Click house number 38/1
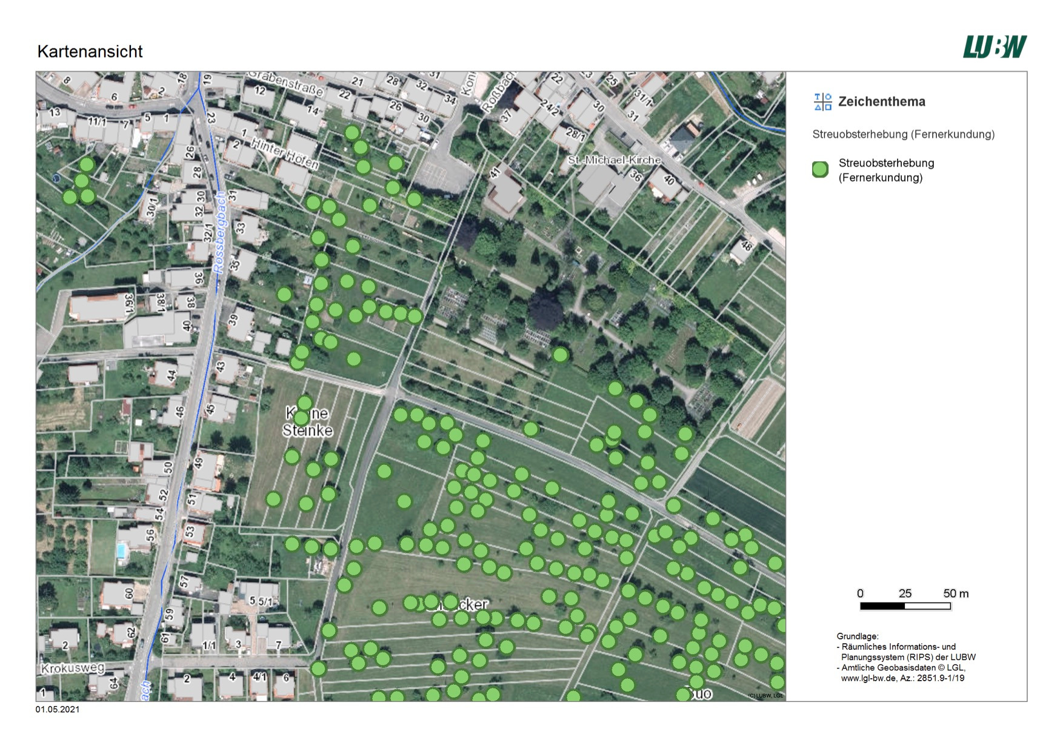This screenshot has width=1063, height=751. pyautogui.click(x=161, y=301)
